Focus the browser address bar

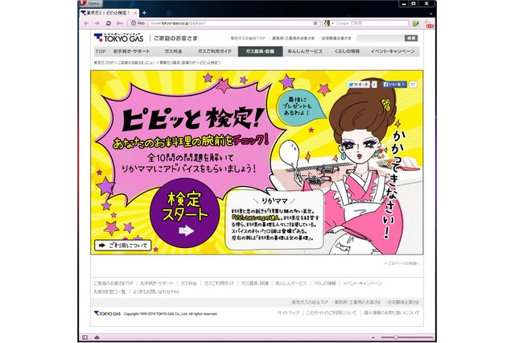point(230,23)
